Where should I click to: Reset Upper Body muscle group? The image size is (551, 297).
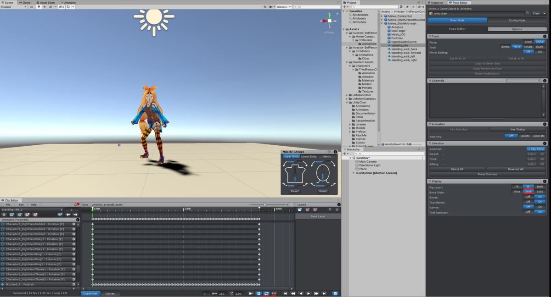[x=295, y=191]
